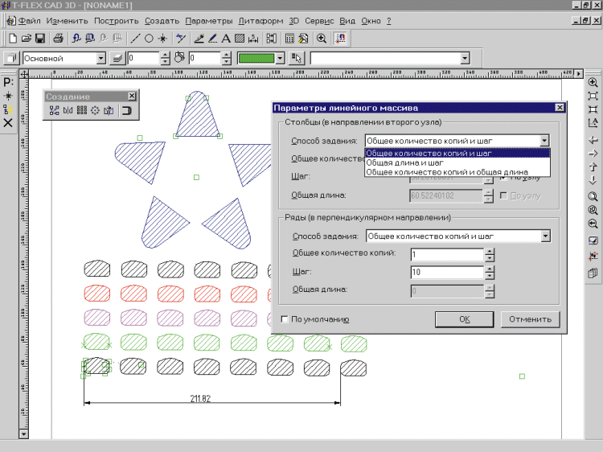Select the circle construction tool
Viewport: 603px width, 452px height.
pyautogui.click(x=149, y=38)
